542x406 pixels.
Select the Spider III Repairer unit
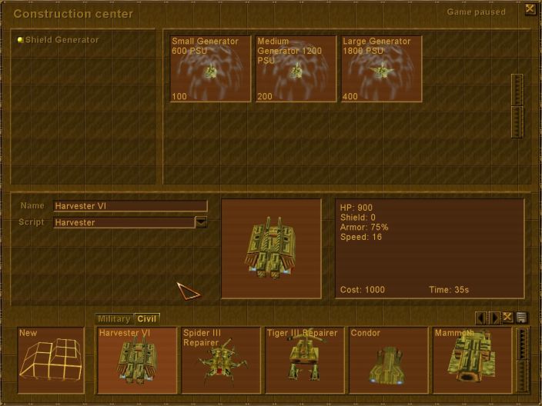coord(221,360)
